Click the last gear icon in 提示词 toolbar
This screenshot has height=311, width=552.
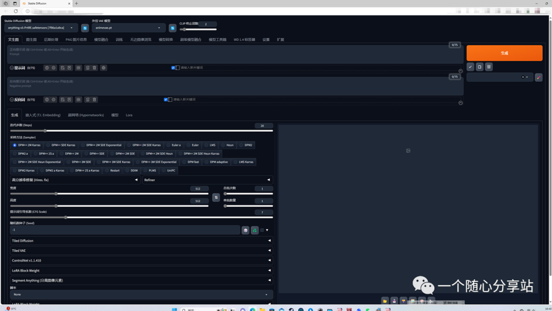pyautogui.click(x=103, y=68)
